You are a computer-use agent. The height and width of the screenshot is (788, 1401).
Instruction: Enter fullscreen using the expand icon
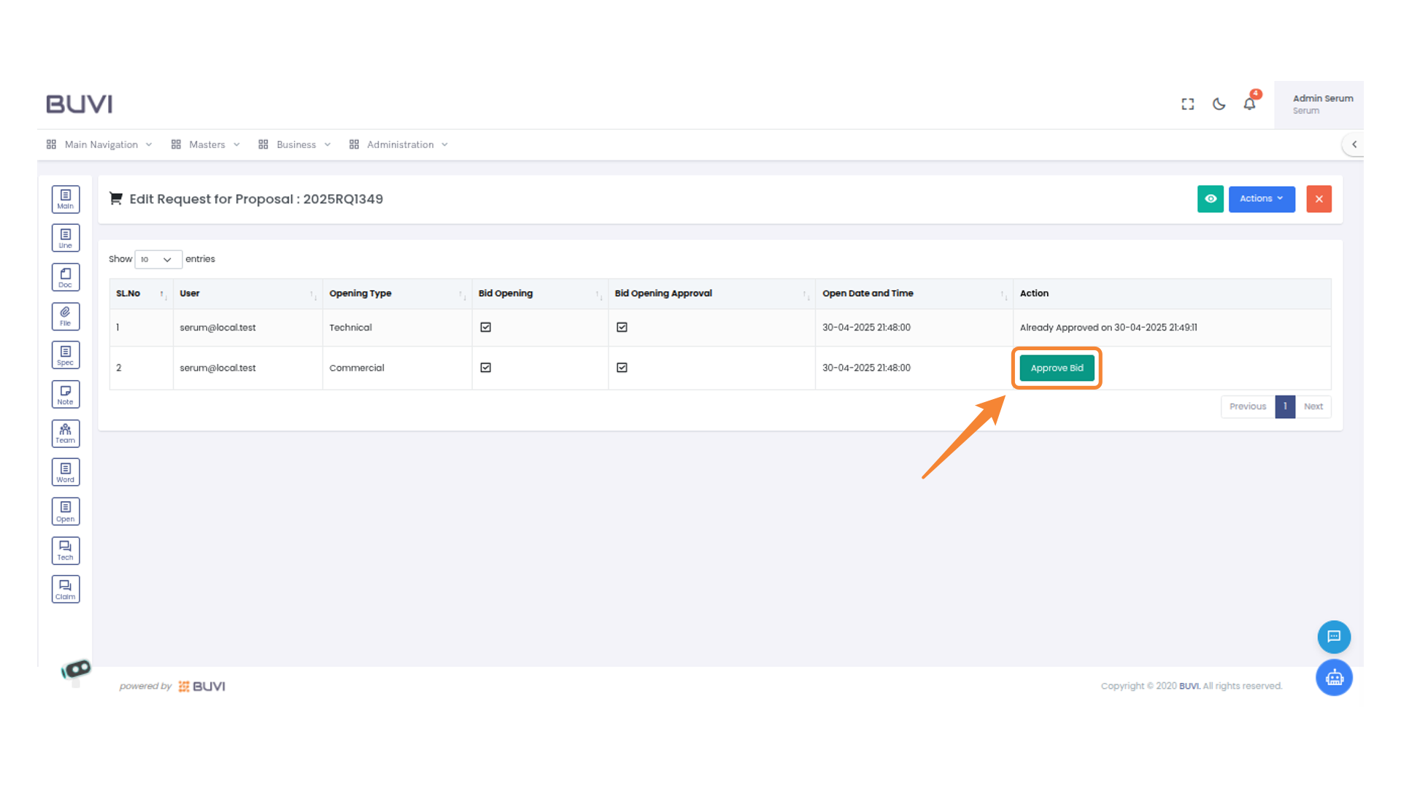click(1188, 104)
